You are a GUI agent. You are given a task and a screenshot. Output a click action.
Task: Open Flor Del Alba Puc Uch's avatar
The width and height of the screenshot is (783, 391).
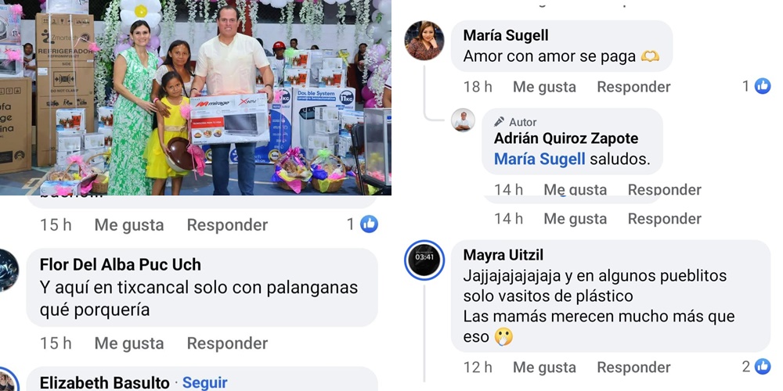pos(7,270)
